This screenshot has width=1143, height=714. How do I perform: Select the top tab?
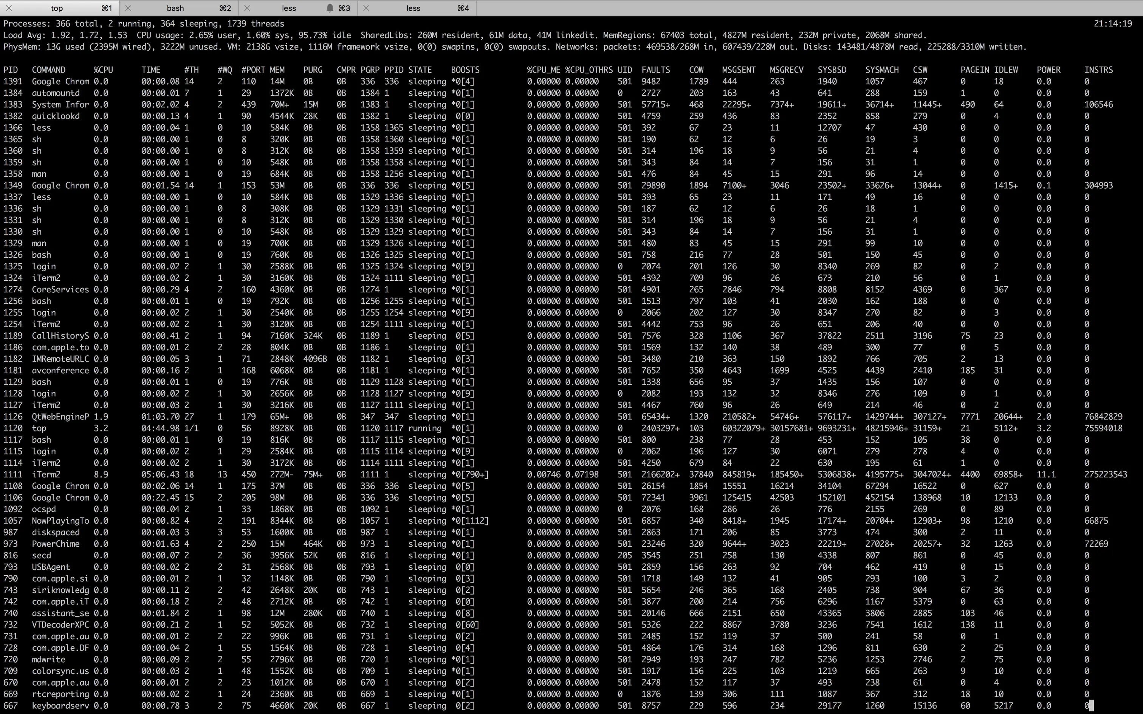pyautogui.click(x=57, y=8)
